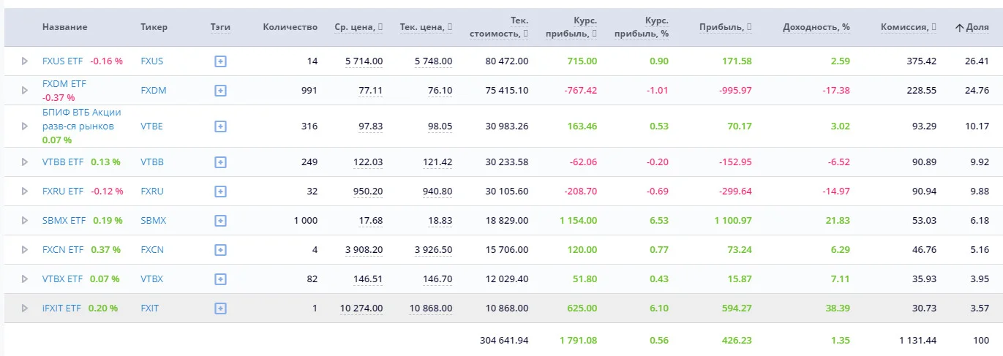Sort by the Комиссия column header

click(x=909, y=27)
